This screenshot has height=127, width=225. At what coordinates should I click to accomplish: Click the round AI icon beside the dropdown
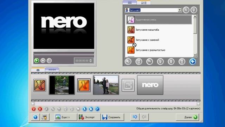click(x=186, y=10)
